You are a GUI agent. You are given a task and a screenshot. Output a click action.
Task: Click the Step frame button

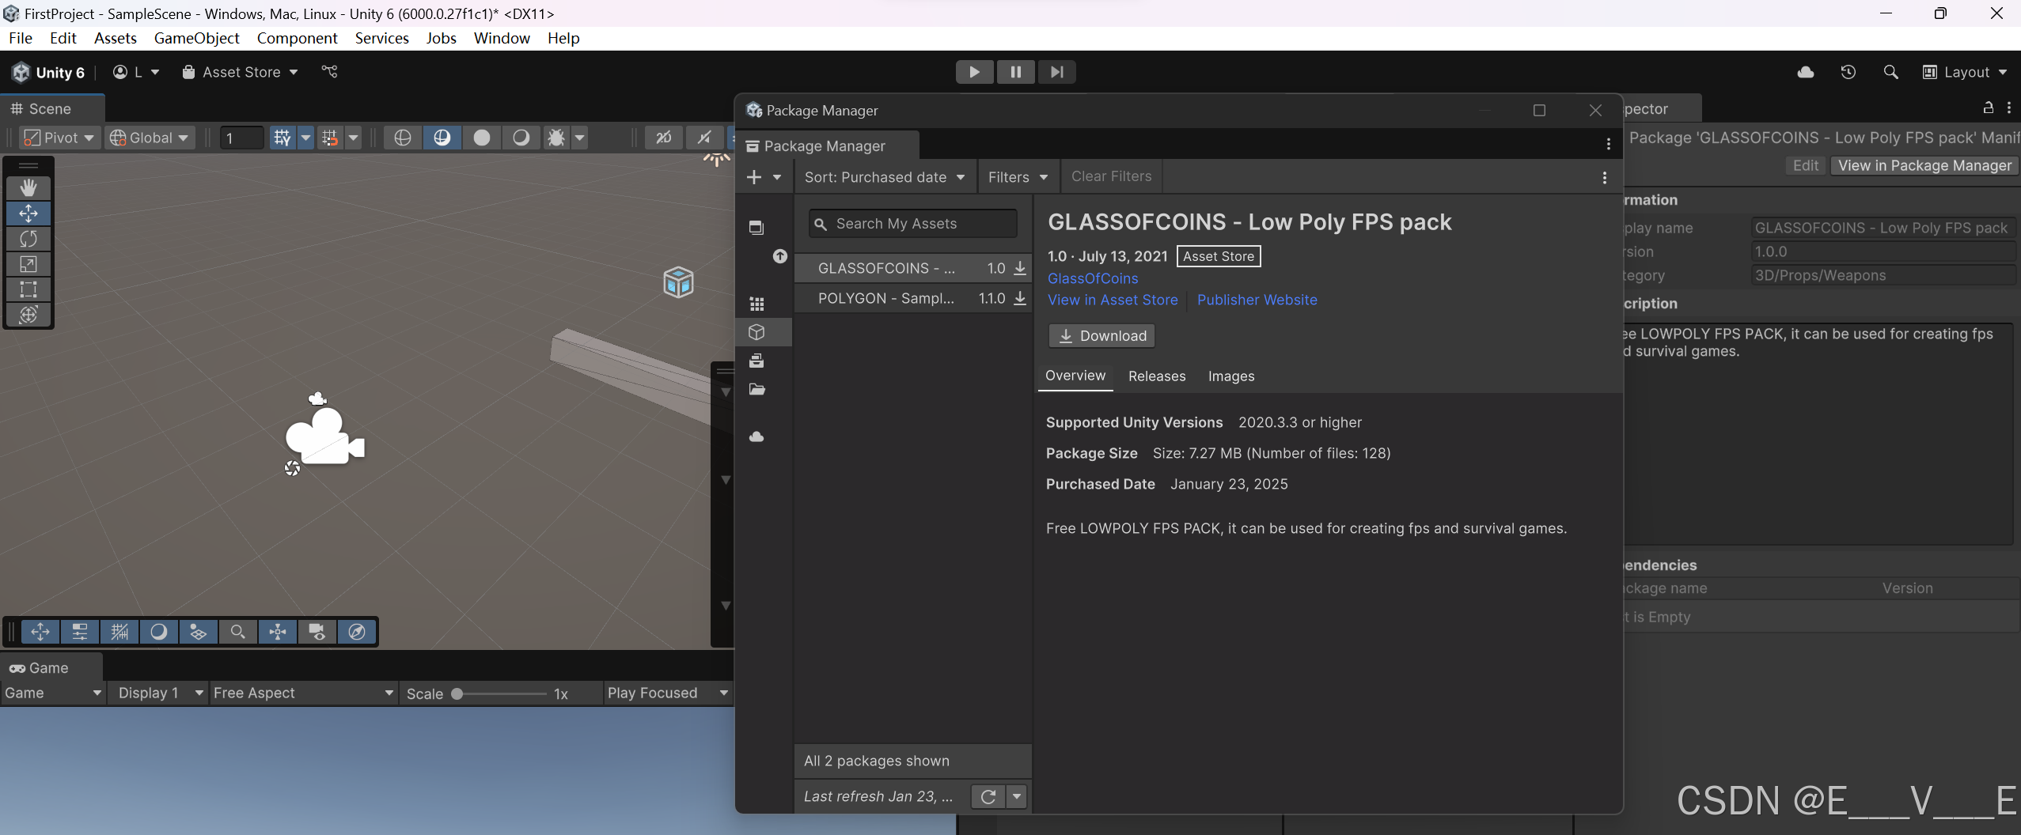coord(1056,72)
